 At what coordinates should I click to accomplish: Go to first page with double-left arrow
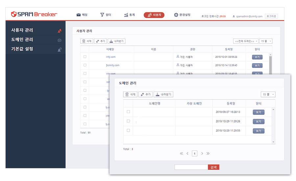182,153
